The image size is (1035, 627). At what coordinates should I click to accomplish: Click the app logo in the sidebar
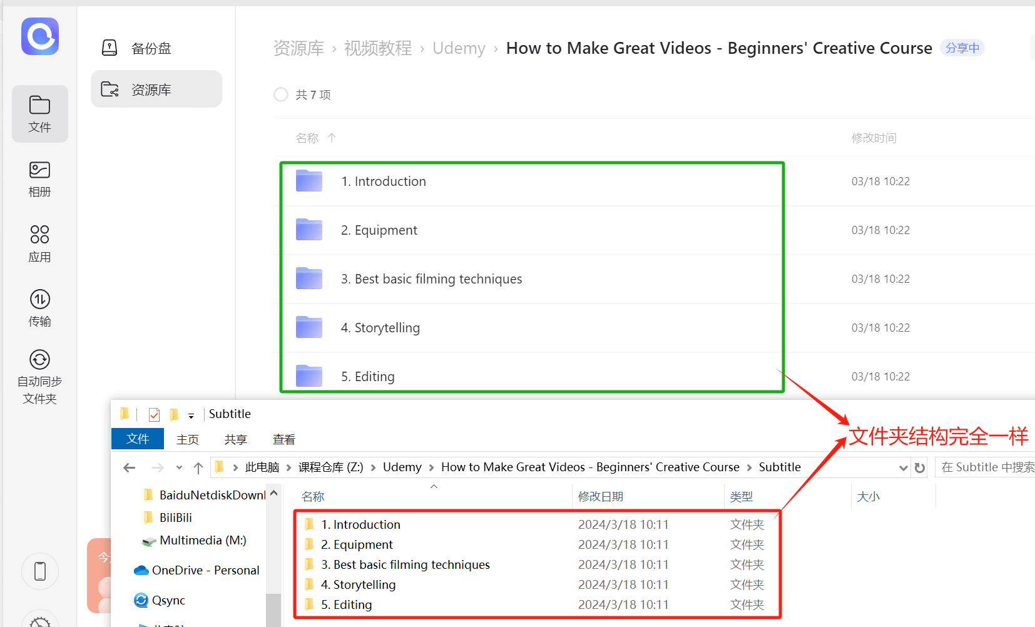[x=40, y=36]
